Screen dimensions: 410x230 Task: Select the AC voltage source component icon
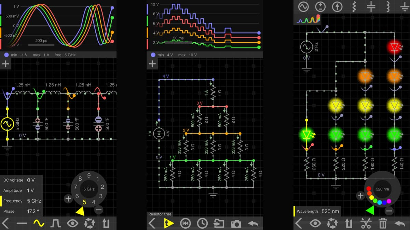coord(303,6)
